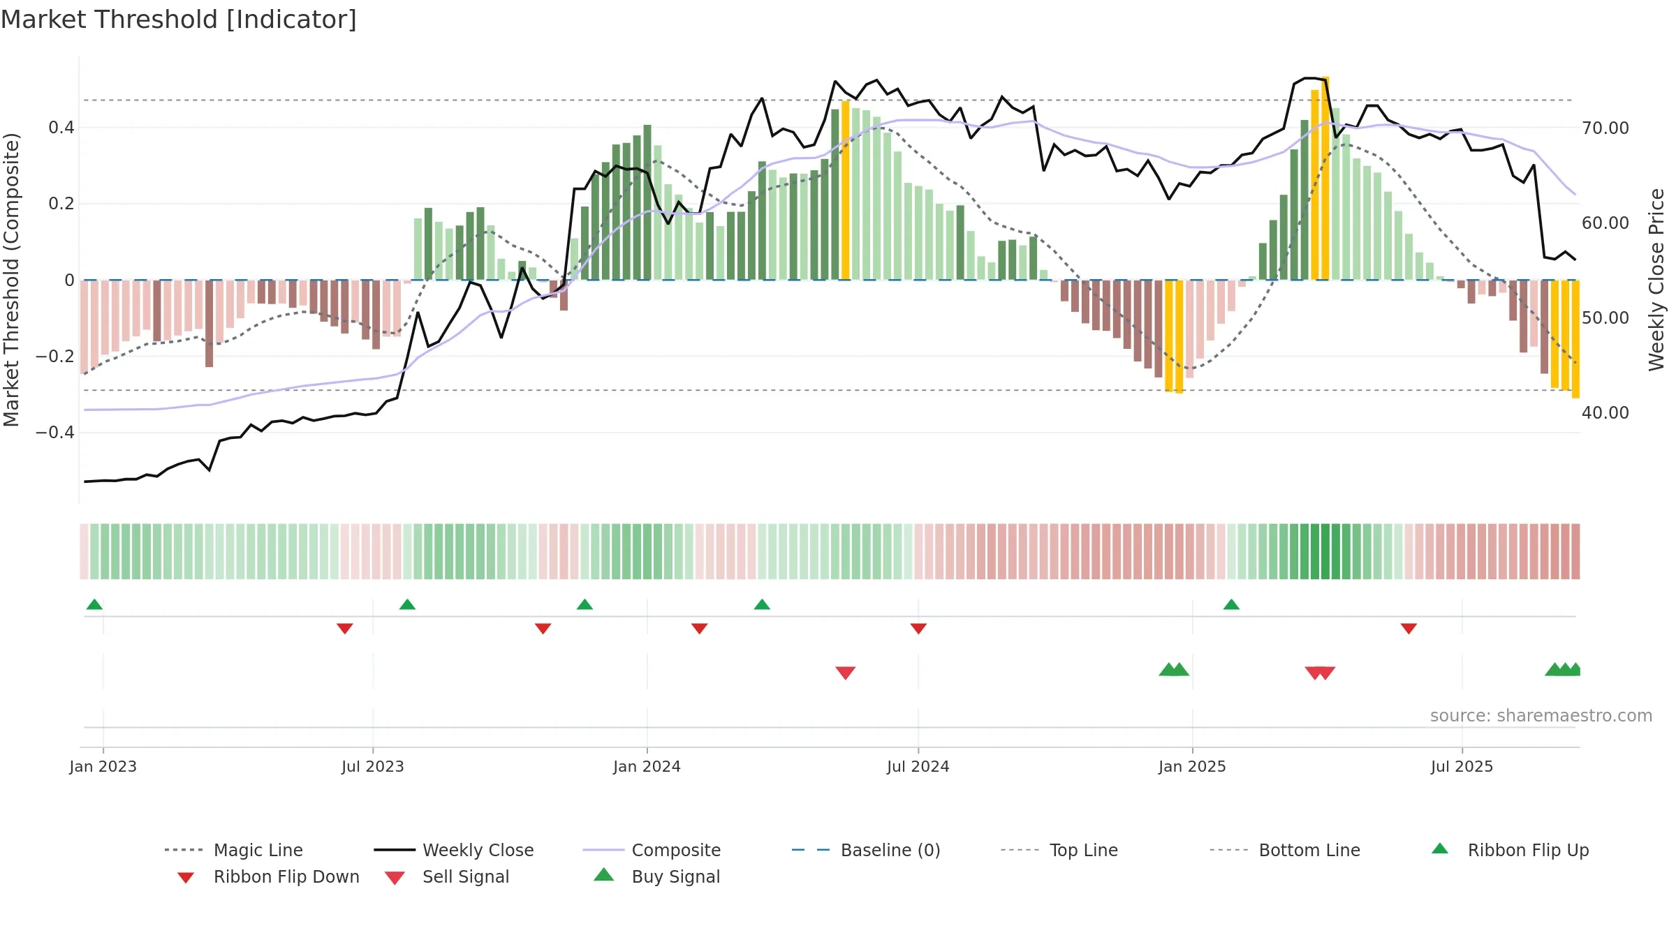
Task: Click the Market Threshold [Indicator] chart title
Action: (x=179, y=20)
